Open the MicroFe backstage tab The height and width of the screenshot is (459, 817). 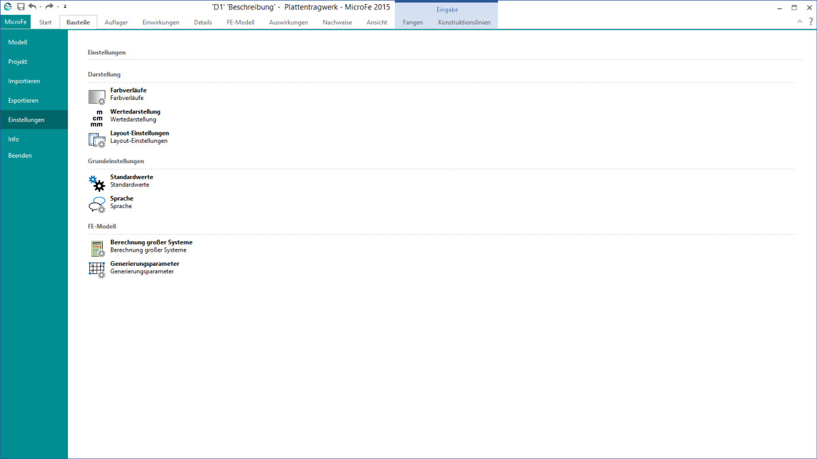[x=15, y=22]
